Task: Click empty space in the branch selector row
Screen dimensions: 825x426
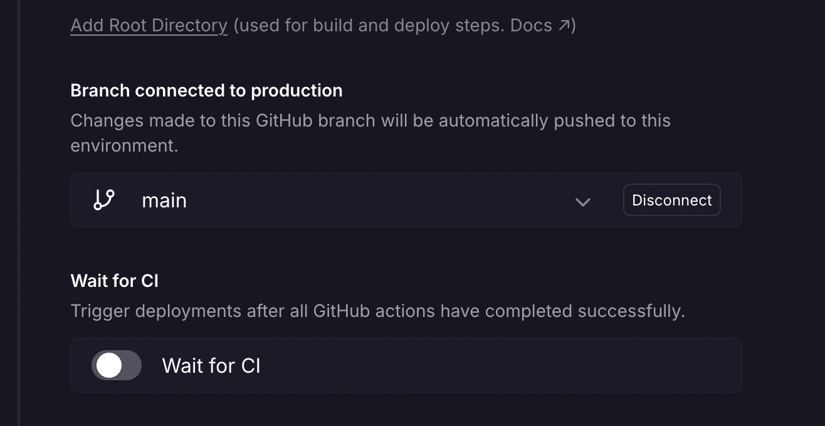Action: [376, 200]
